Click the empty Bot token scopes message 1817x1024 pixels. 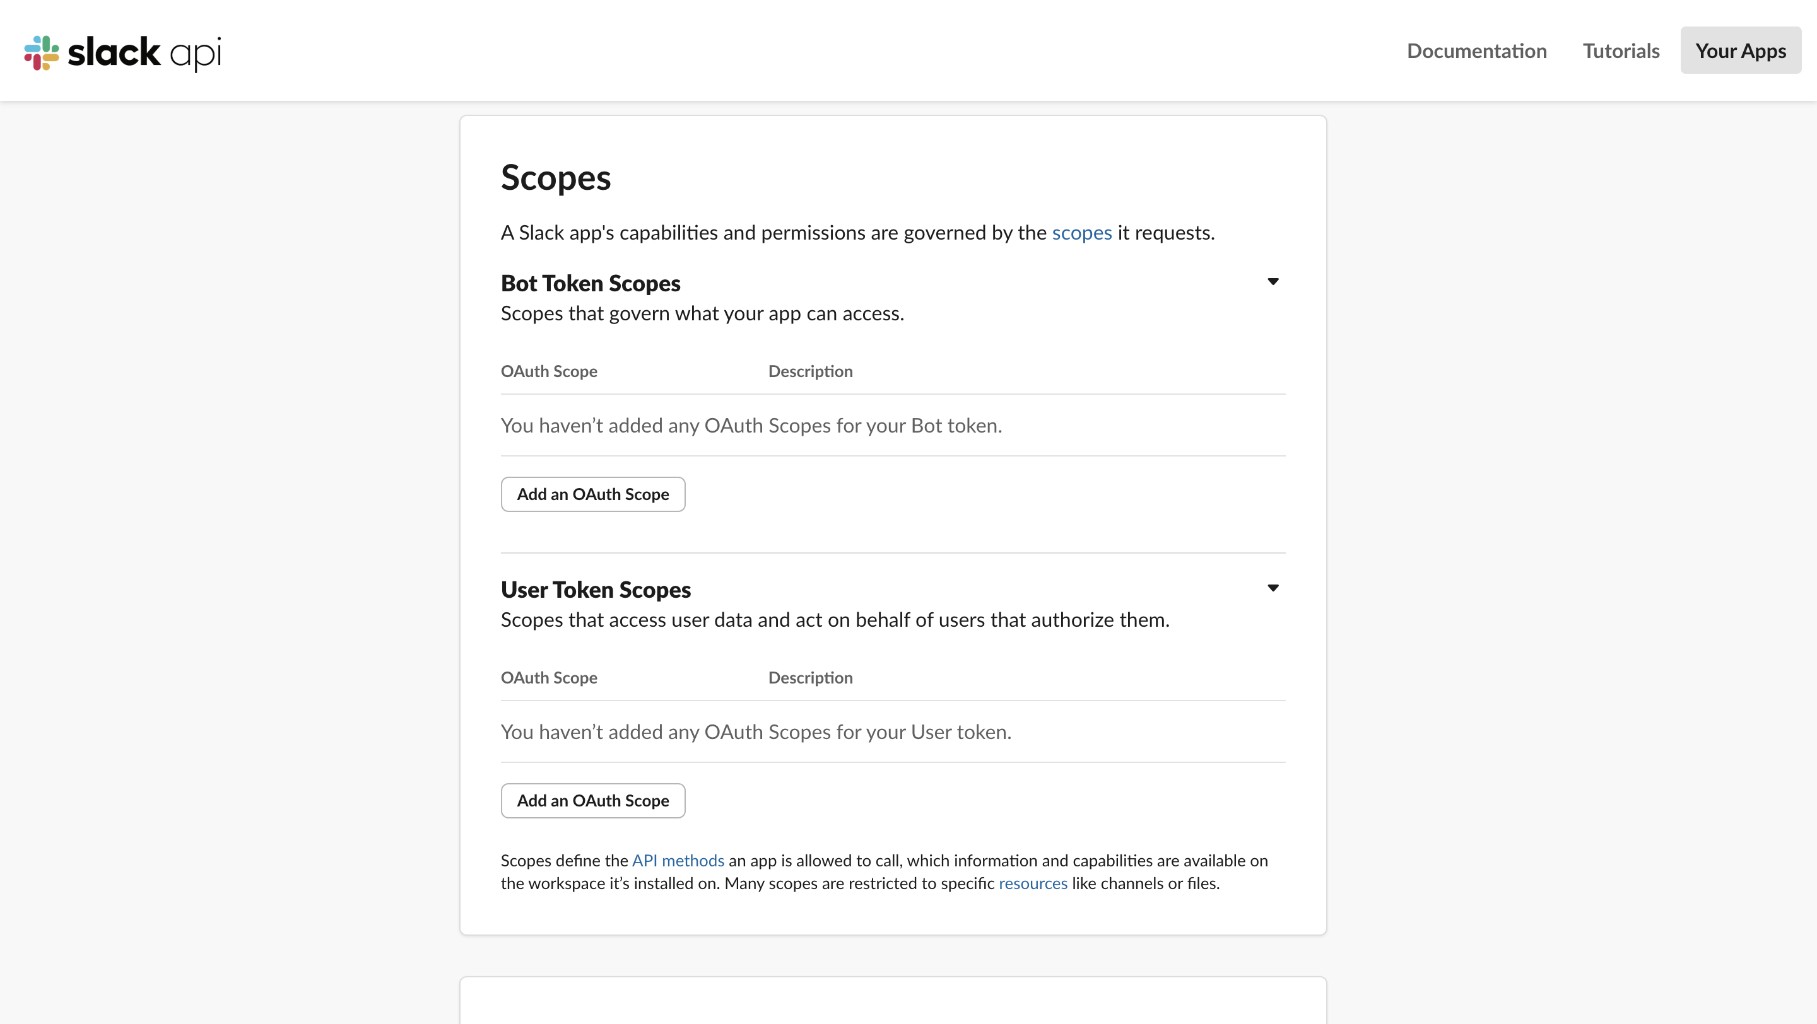pos(751,425)
